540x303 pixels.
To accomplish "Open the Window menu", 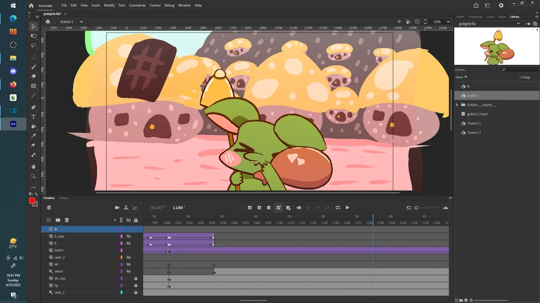I will 184,5.
